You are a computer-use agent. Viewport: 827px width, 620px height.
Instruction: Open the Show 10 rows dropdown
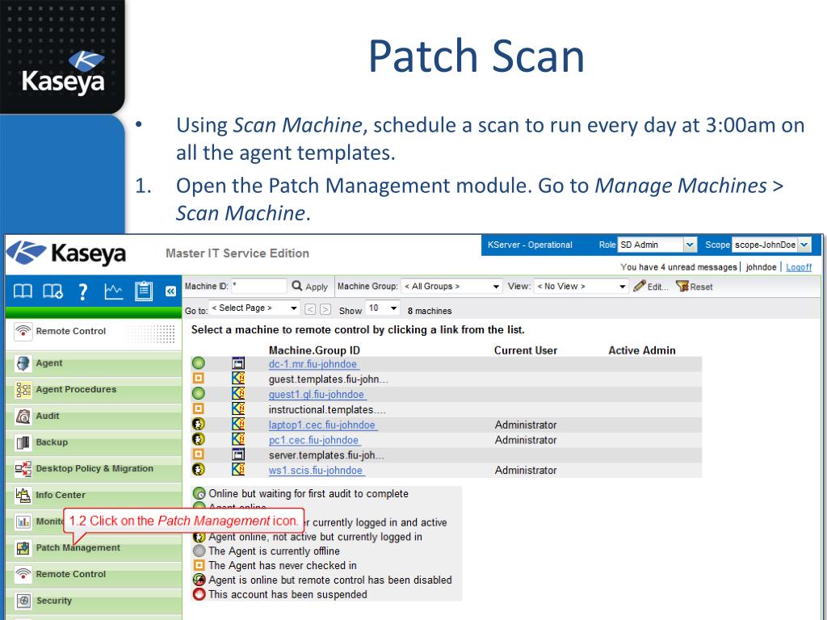point(383,308)
